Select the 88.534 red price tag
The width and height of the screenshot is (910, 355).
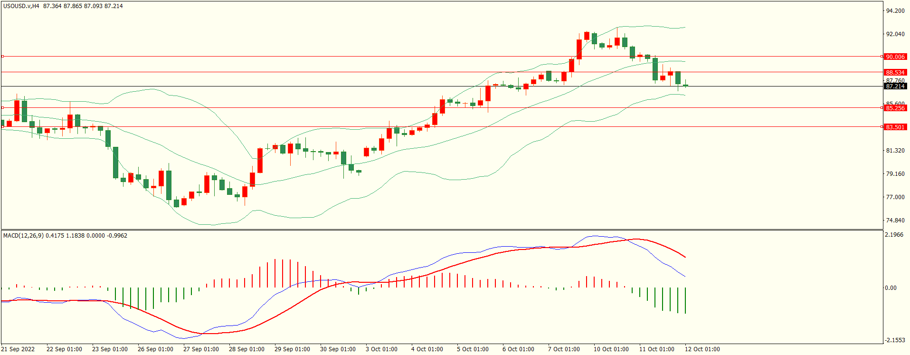(x=895, y=72)
